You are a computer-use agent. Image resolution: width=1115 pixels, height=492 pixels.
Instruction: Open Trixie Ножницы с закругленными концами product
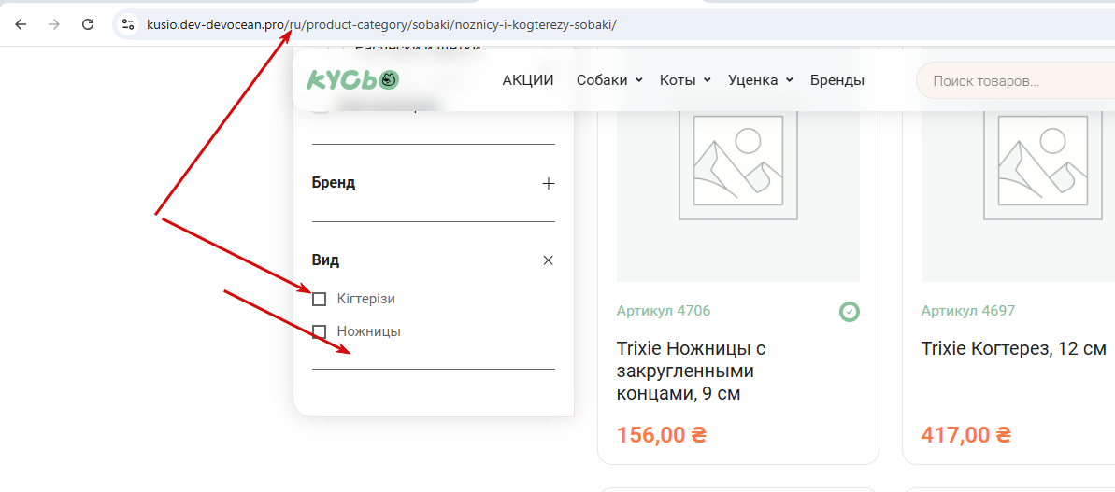[692, 371]
